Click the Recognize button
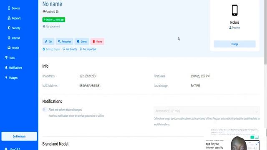 click(64, 42)
